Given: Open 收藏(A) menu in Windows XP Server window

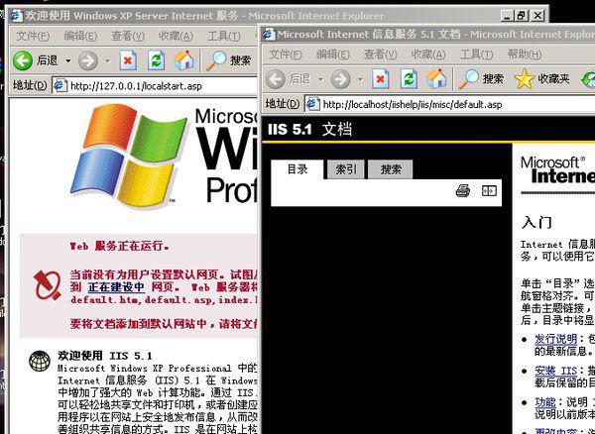Looking at the screenshot, I should (176, 36).
